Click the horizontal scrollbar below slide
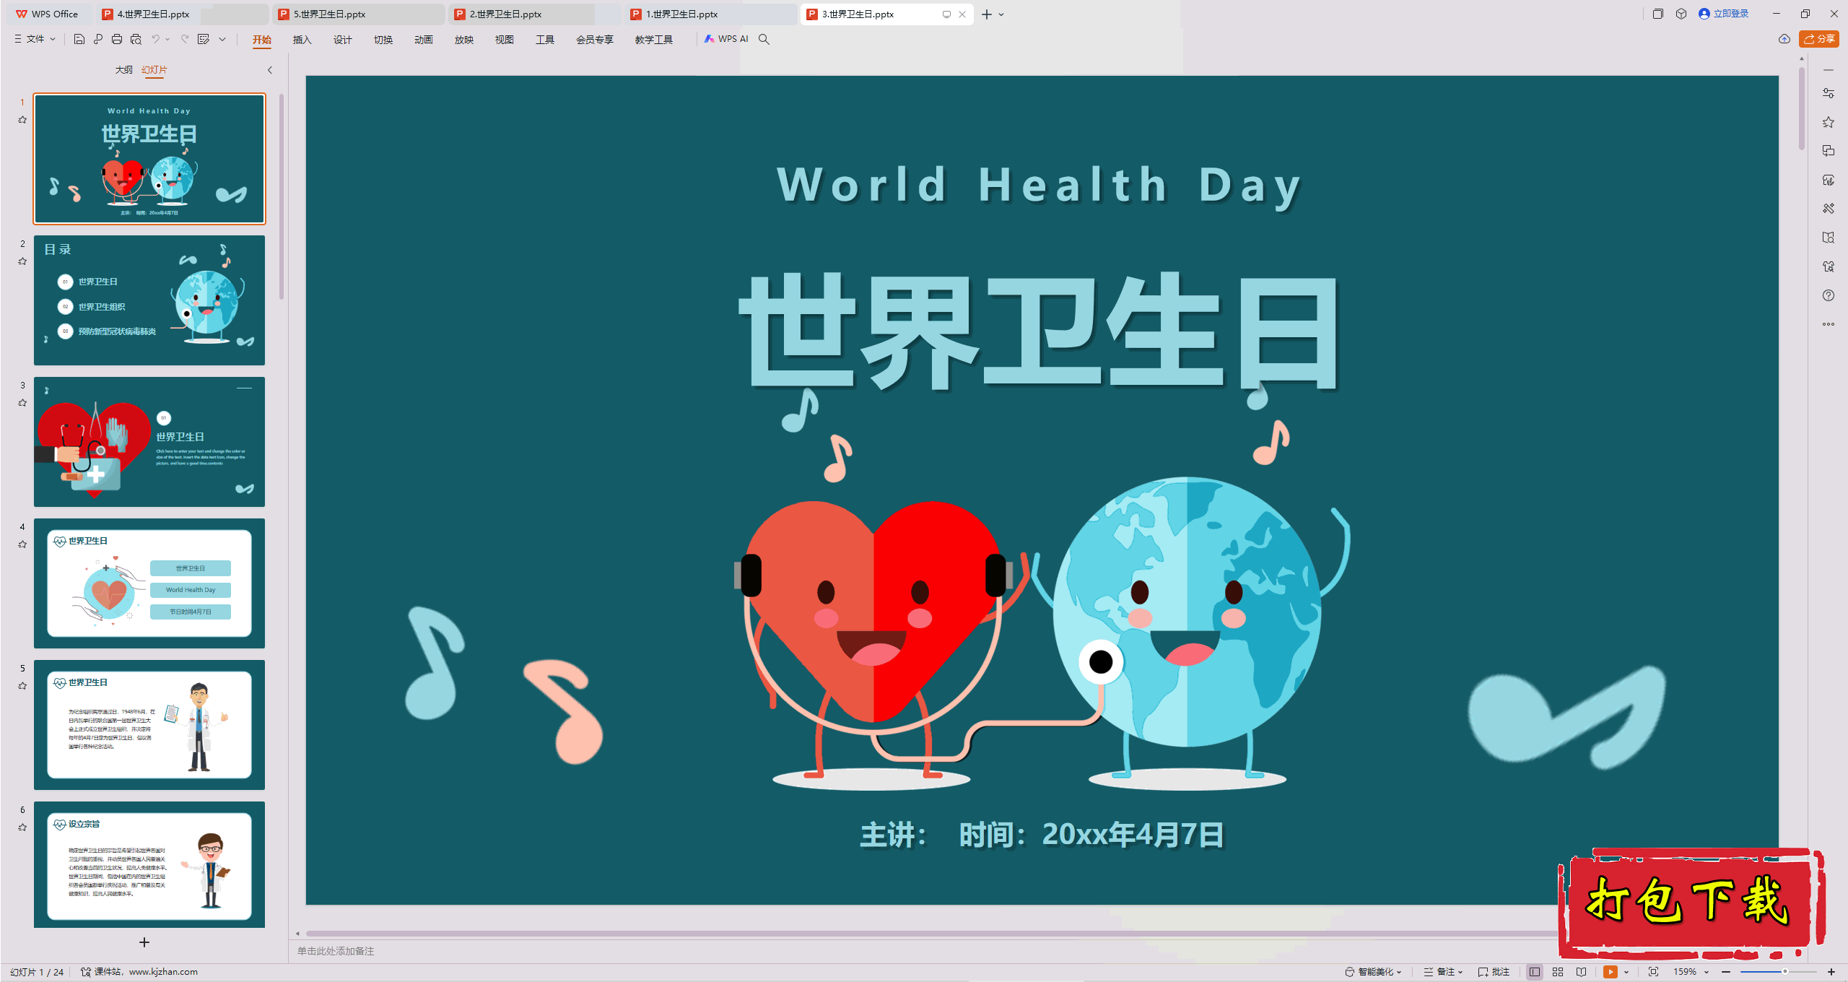This screenshot has height=982, width=1848. pos(931,934)
